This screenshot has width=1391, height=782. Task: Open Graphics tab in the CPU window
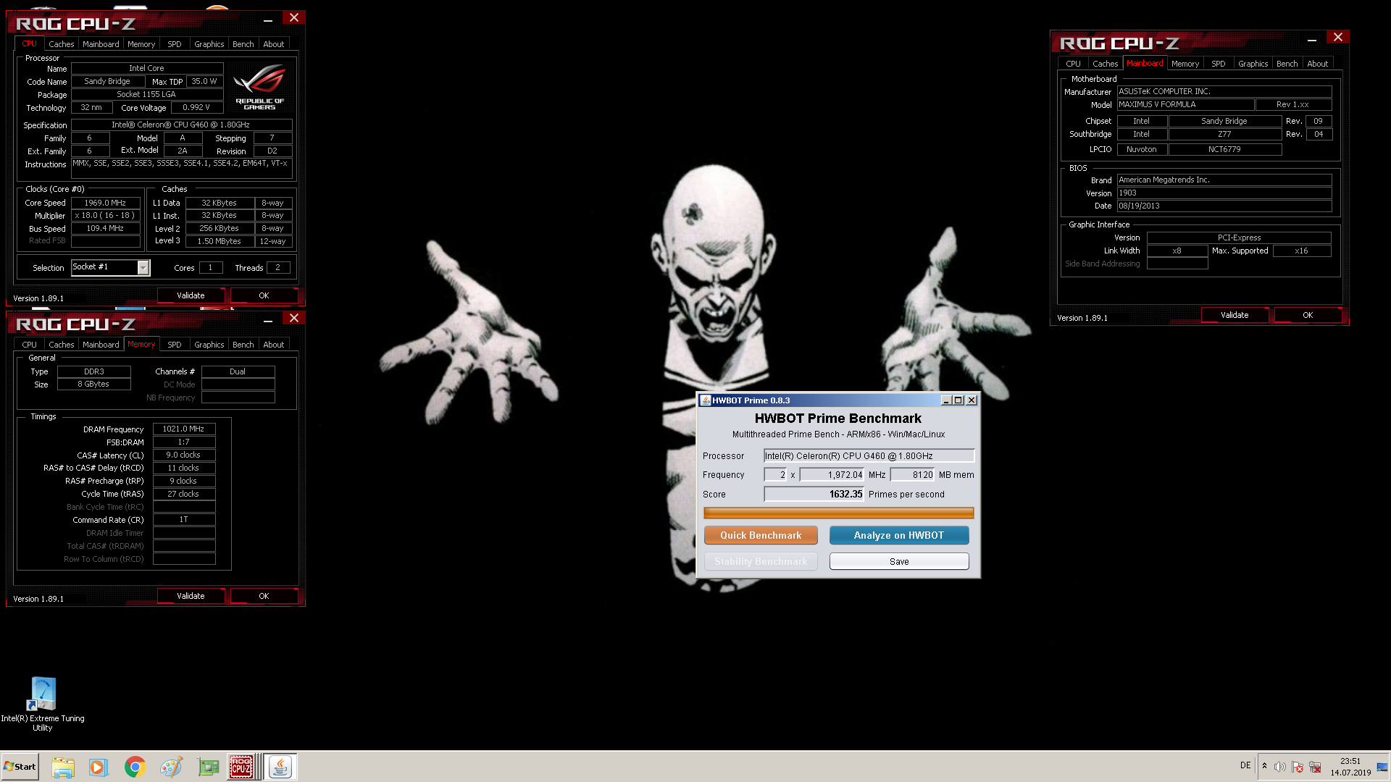209,44
